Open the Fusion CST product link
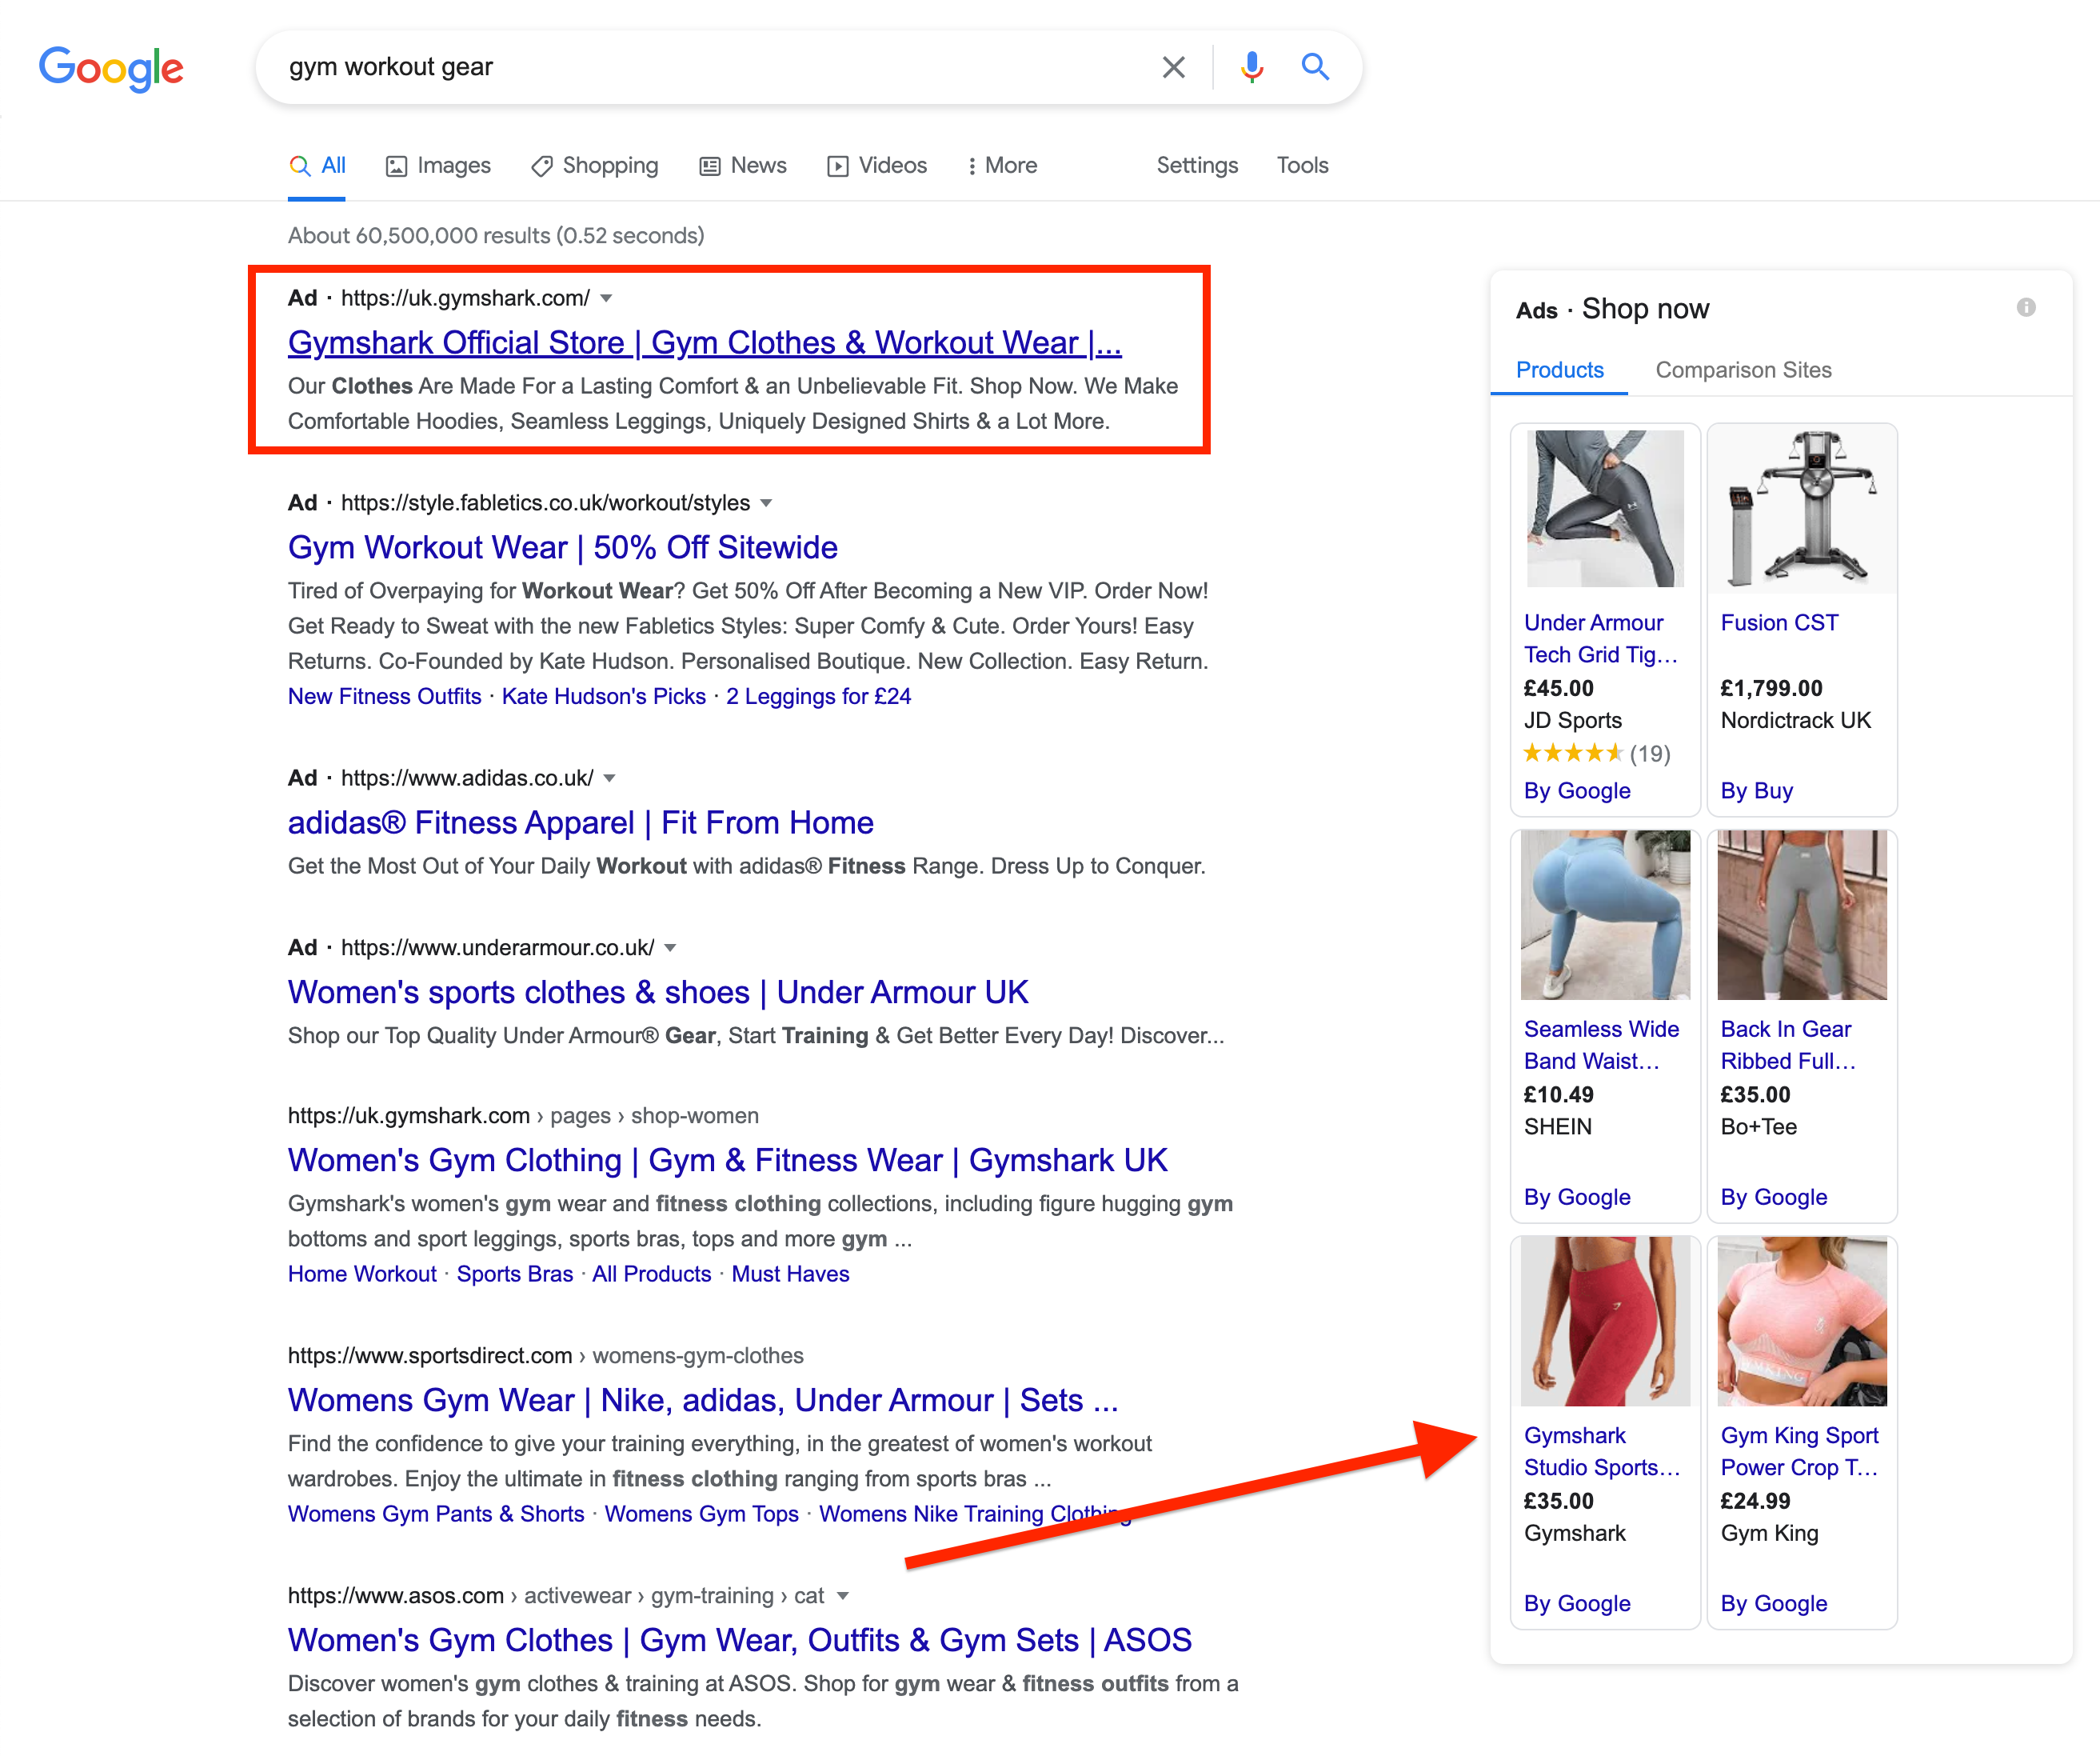The height and width of the screenshot is (1760, 2100). [1780, 623]
